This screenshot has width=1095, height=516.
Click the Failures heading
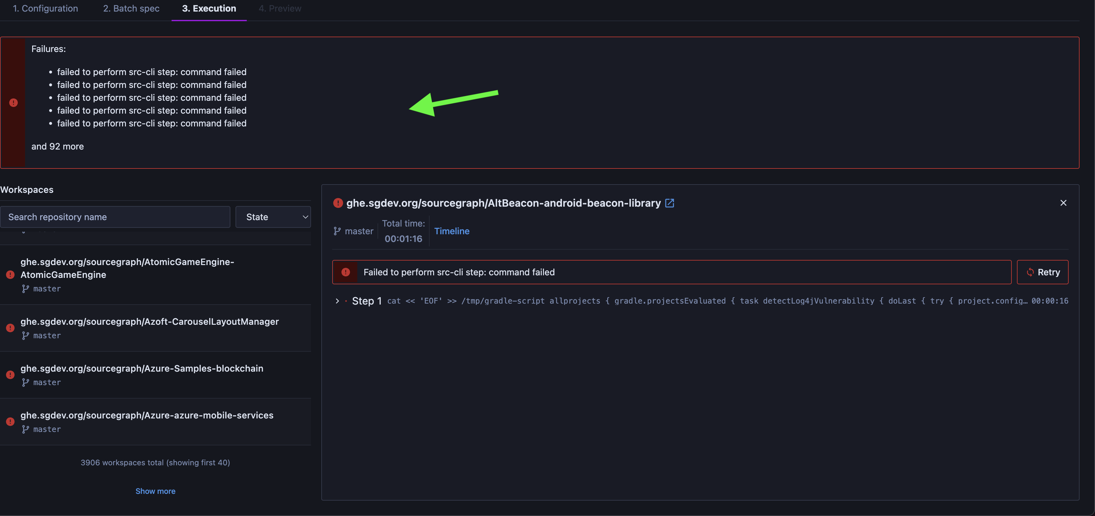49,49
